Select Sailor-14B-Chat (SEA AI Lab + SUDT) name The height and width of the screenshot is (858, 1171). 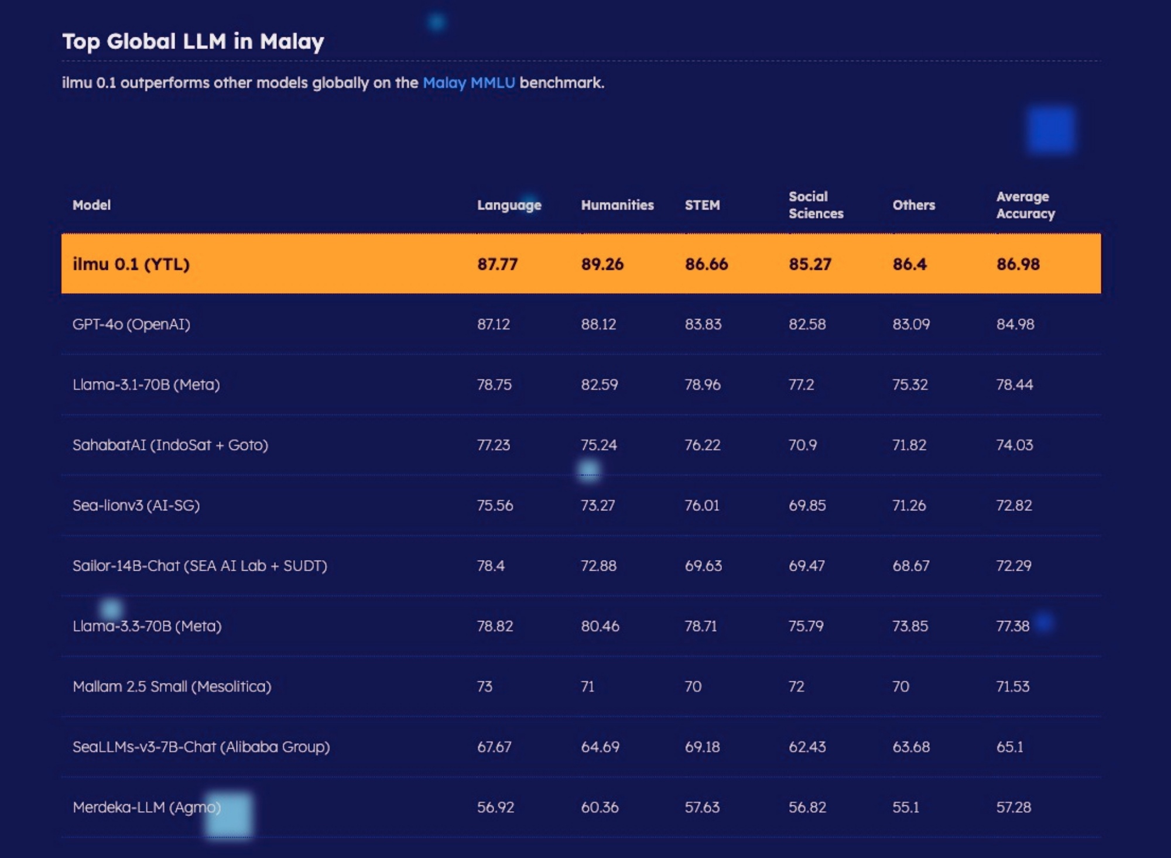(x=200, y=565)
